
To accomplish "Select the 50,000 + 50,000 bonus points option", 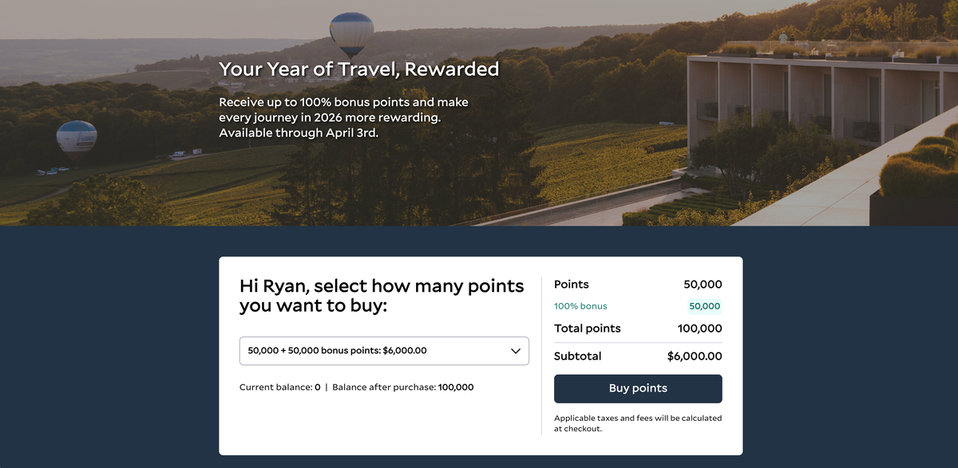I will (x=335, y=351).
